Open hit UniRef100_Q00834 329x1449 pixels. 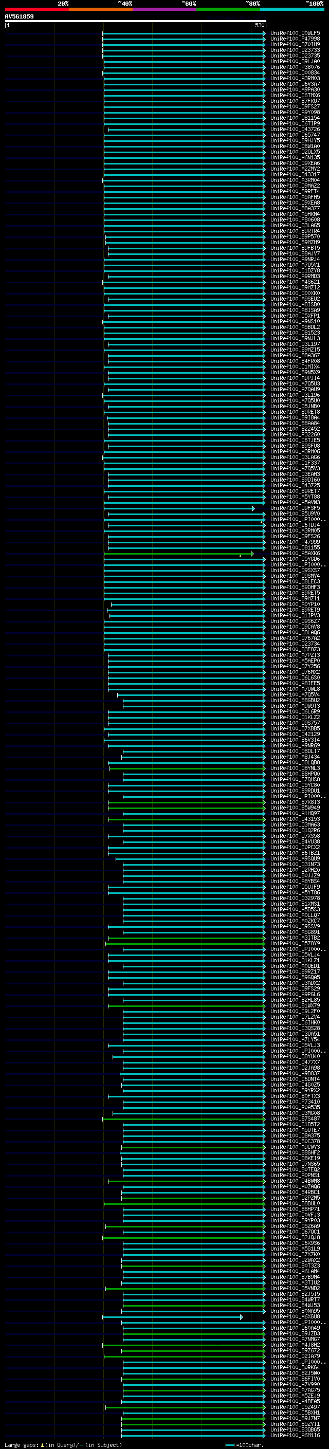[295, 72]
